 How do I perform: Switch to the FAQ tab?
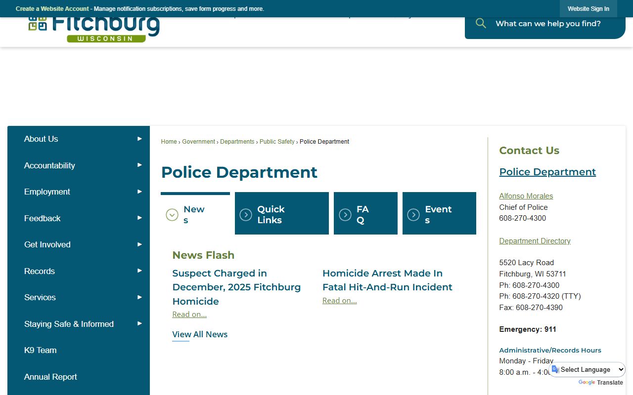365,213
